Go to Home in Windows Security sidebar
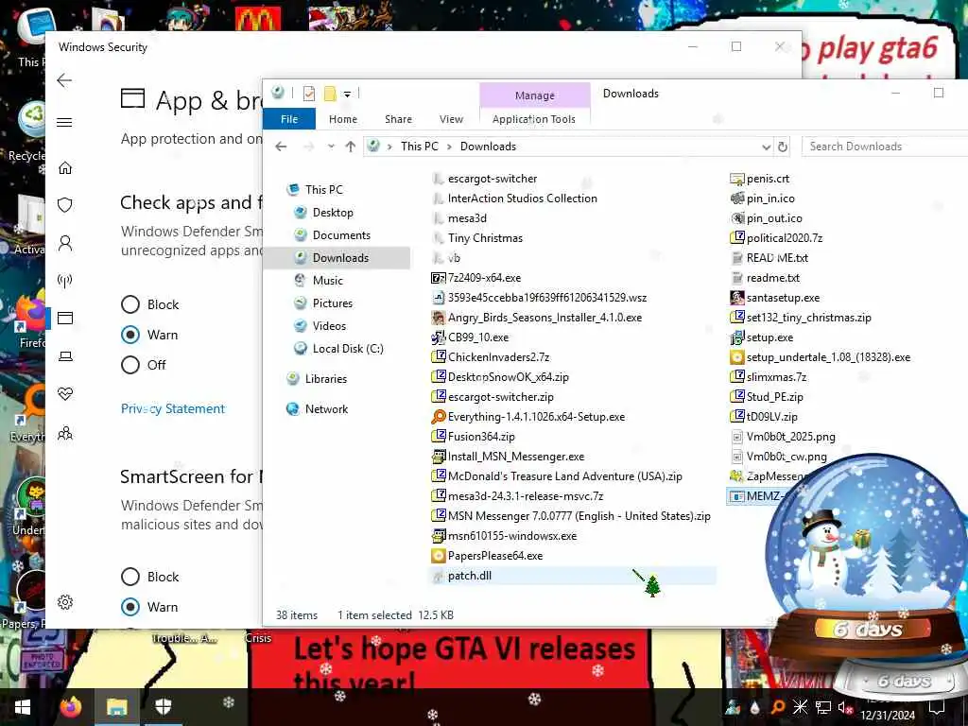This screenshot has width=968, height=726. pyautogui.click(x=65, y=168)
